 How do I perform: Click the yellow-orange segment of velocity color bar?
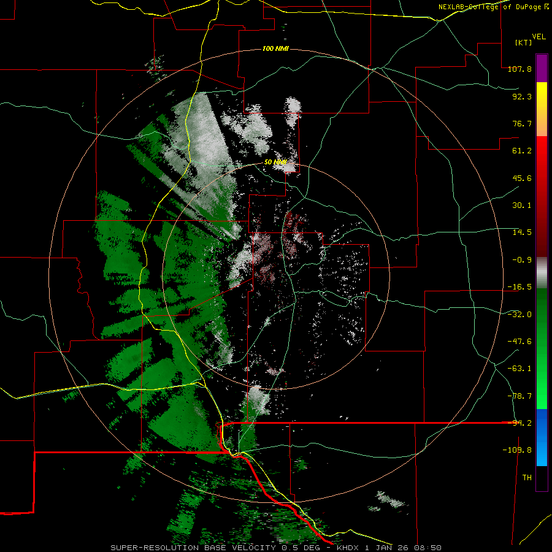(x=542, y=109)
